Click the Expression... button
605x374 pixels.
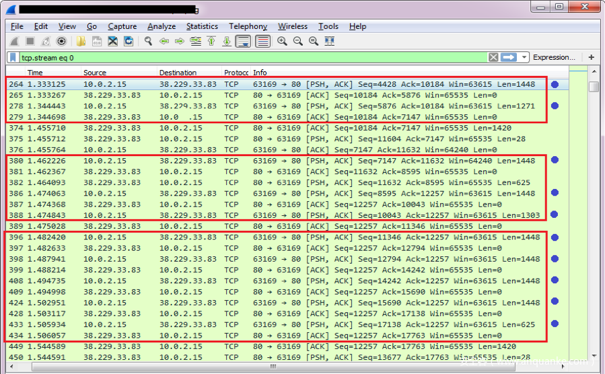554,58
